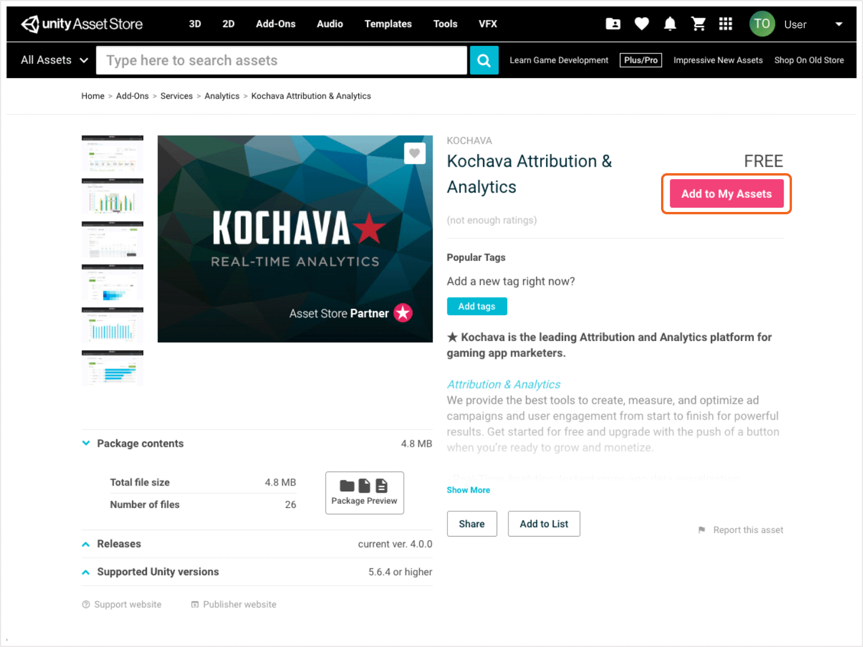Open the shopping cart icon

pyautogui.click(x=698, y=24)
